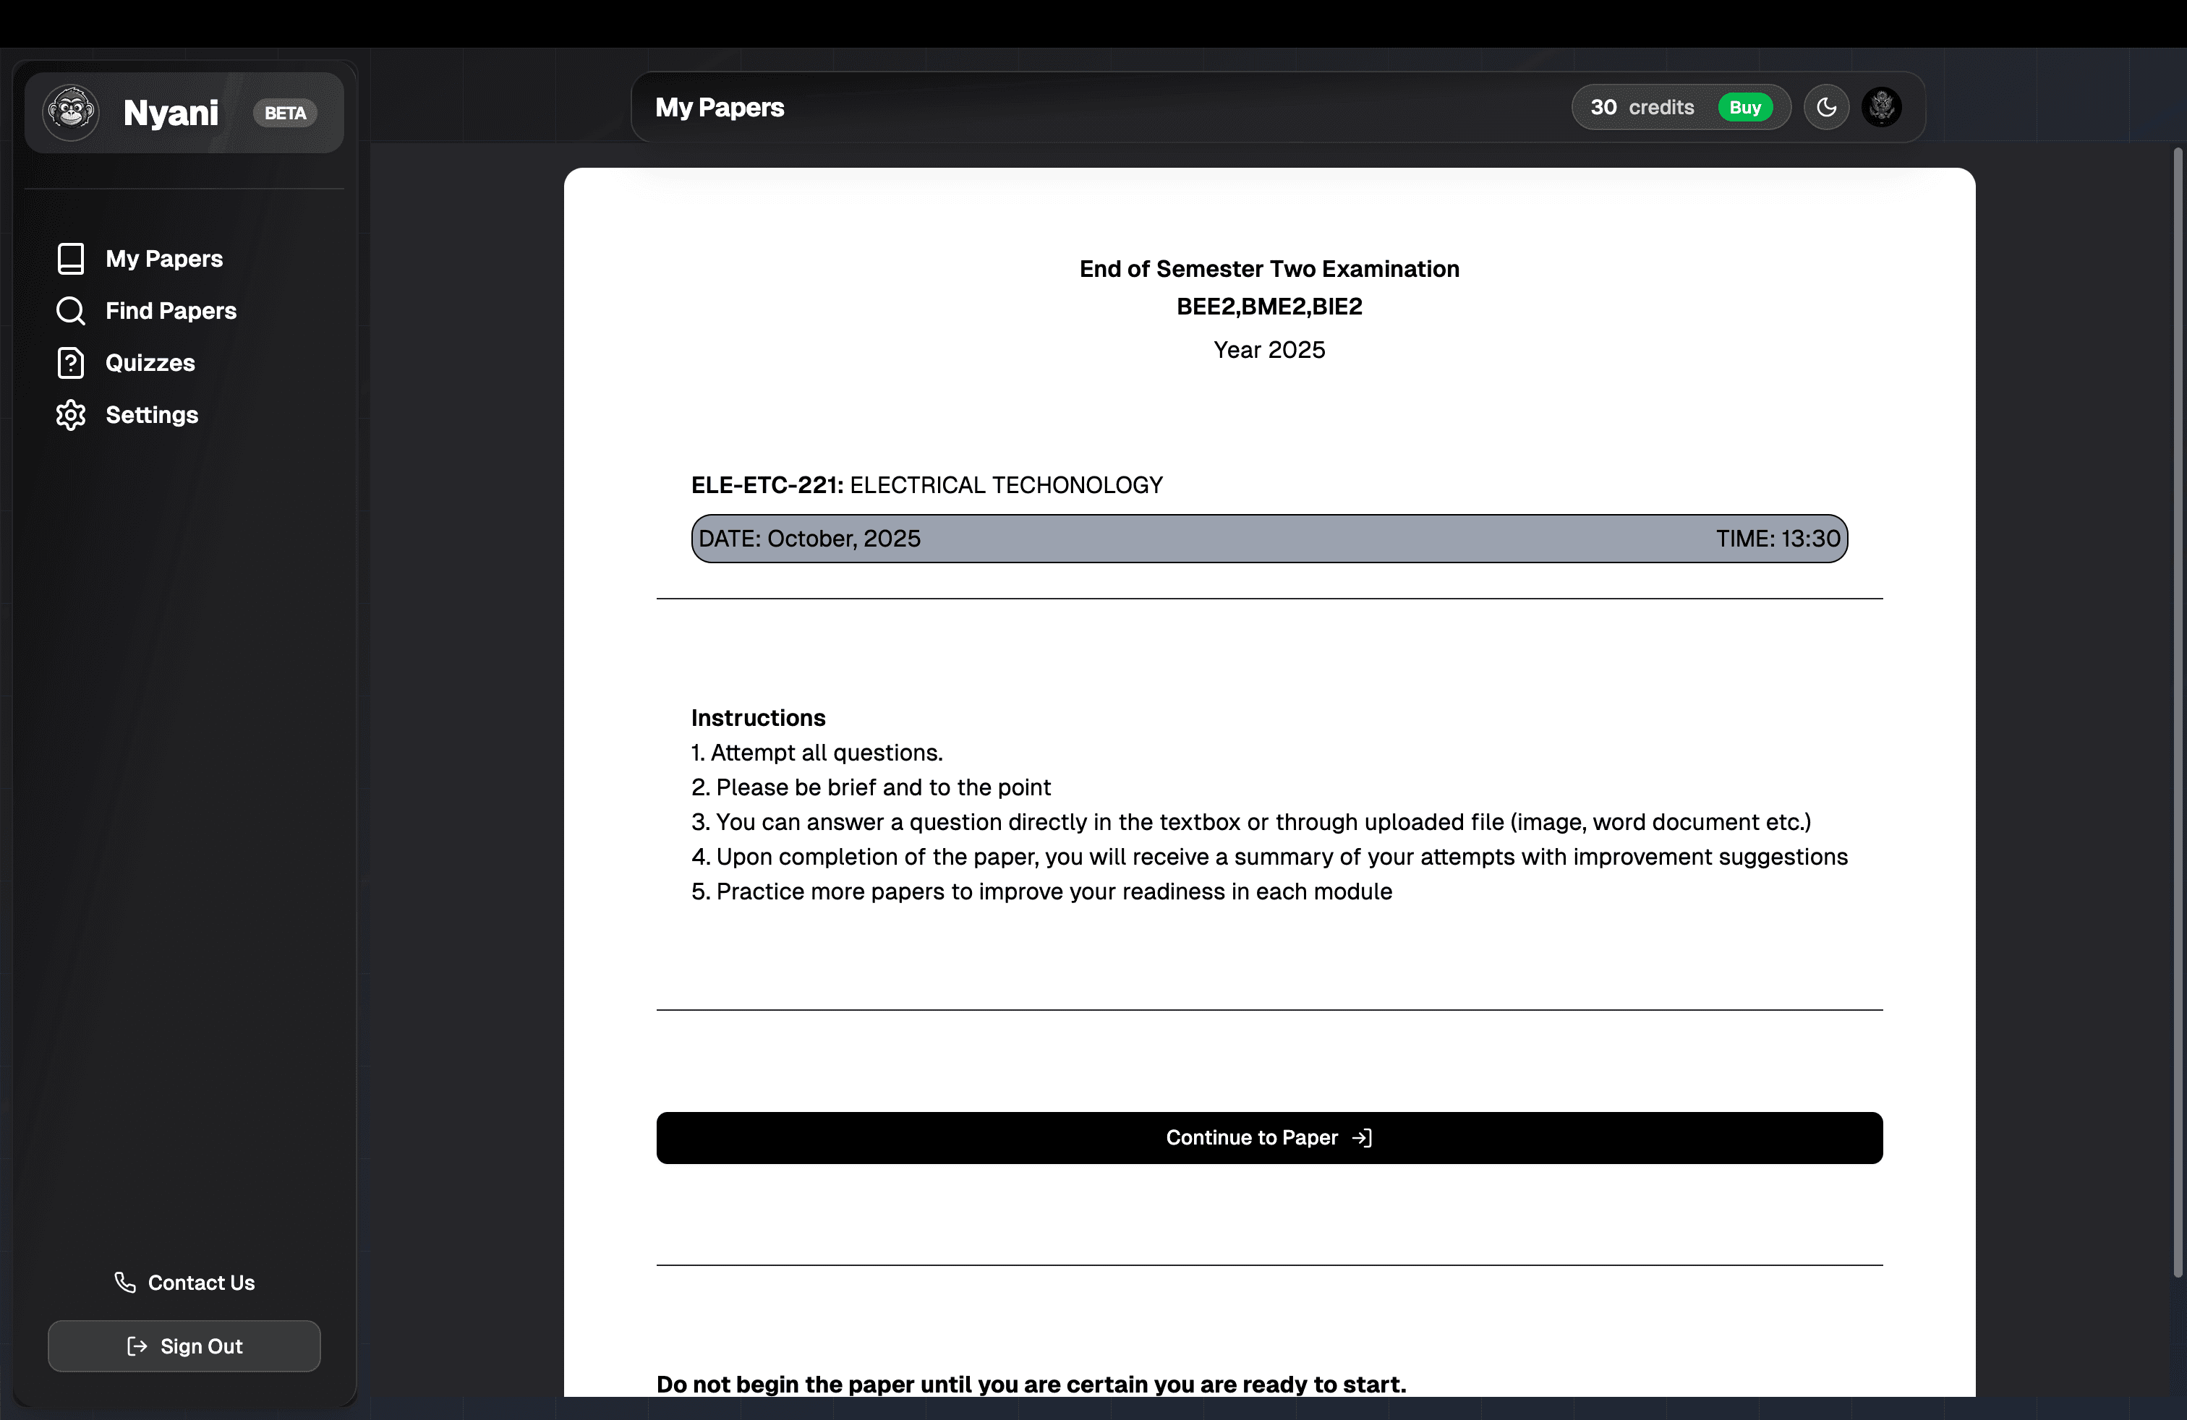Toggle dark mode with the moon icon
The width and height of the screenshot is (2187, 1420).
(x=1826, y=106)
